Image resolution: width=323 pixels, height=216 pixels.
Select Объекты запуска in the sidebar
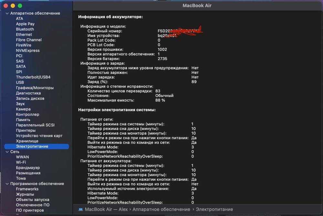(33, 200)
